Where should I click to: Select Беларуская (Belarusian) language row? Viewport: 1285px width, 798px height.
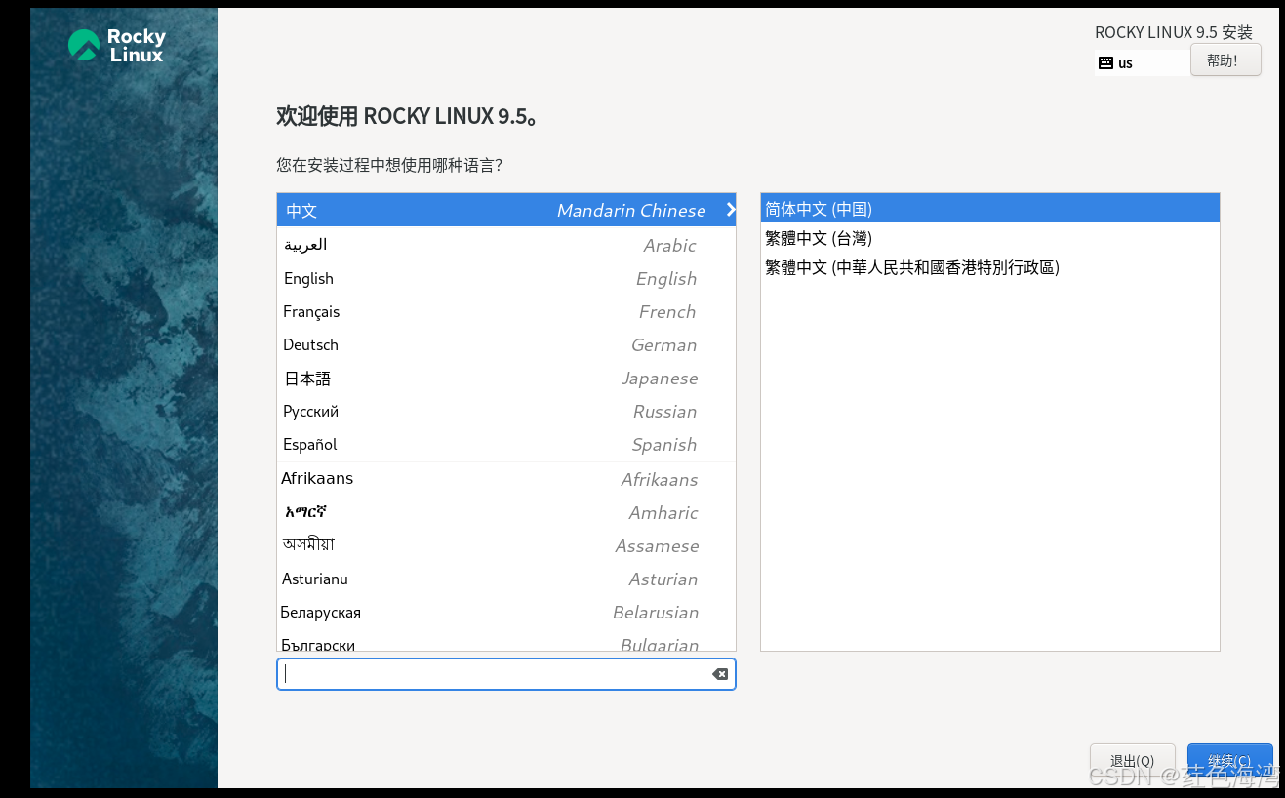(x=505, y=612)
